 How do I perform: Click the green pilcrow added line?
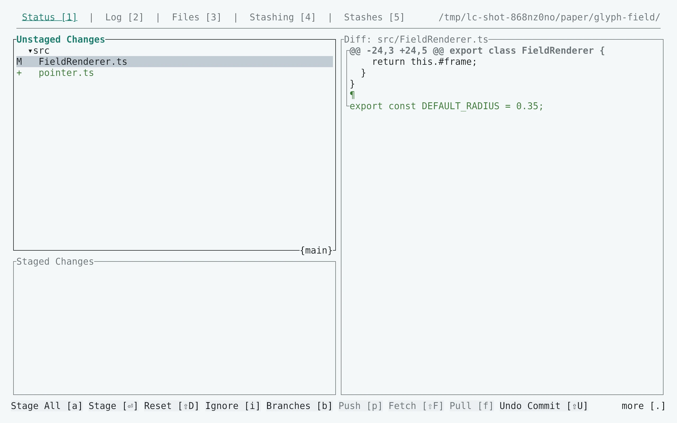point(352,95)
